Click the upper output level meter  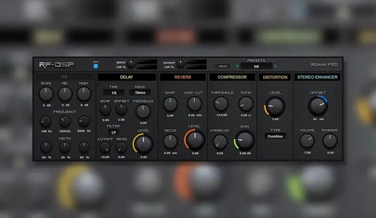196,62
